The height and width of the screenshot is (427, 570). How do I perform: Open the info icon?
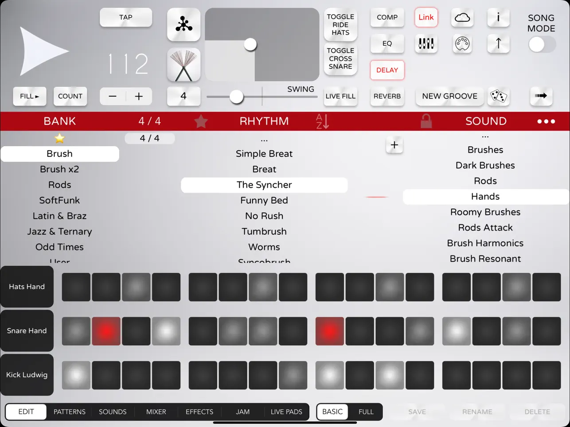[x=498, y=18]
